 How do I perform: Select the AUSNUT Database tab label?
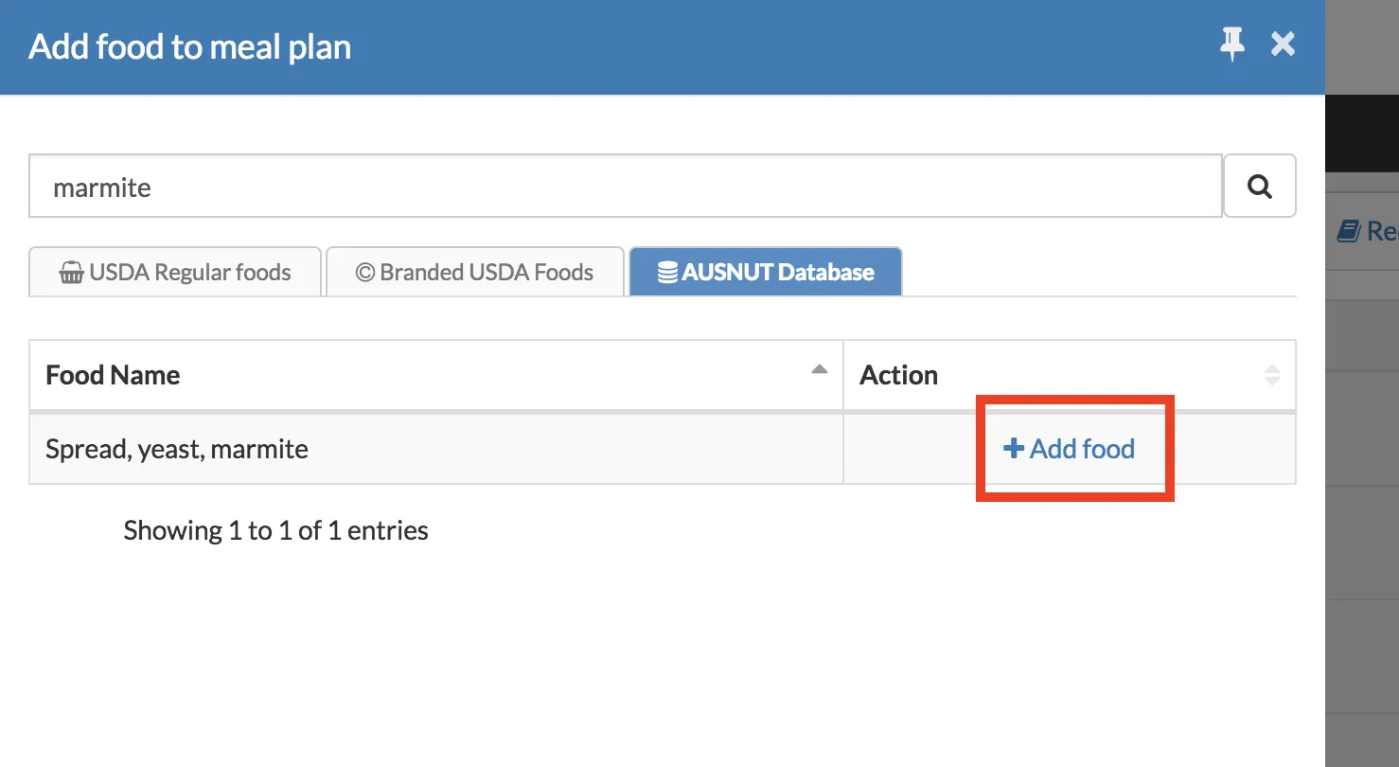[x=778, y=273]
